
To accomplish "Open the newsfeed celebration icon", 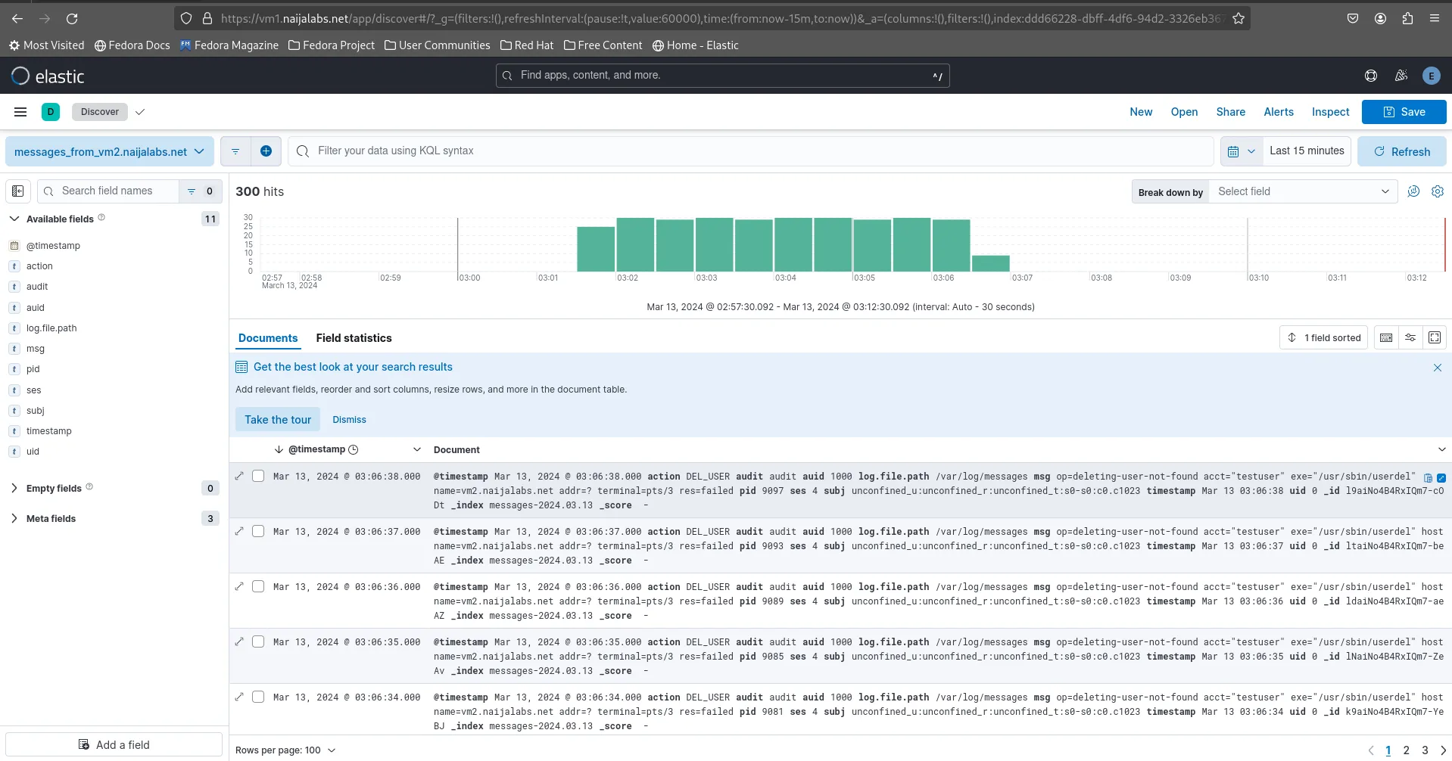I will point(1401,76).
